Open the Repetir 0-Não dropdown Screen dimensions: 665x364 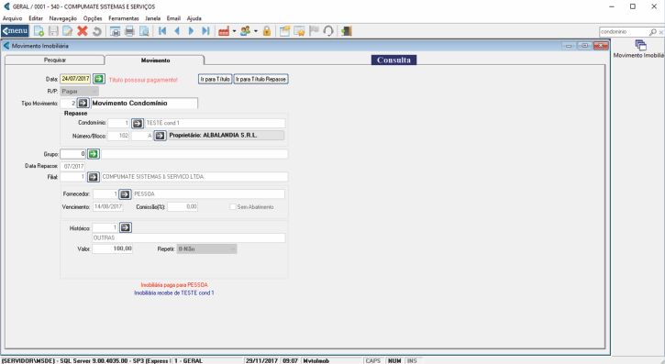(x=206, y=248)
